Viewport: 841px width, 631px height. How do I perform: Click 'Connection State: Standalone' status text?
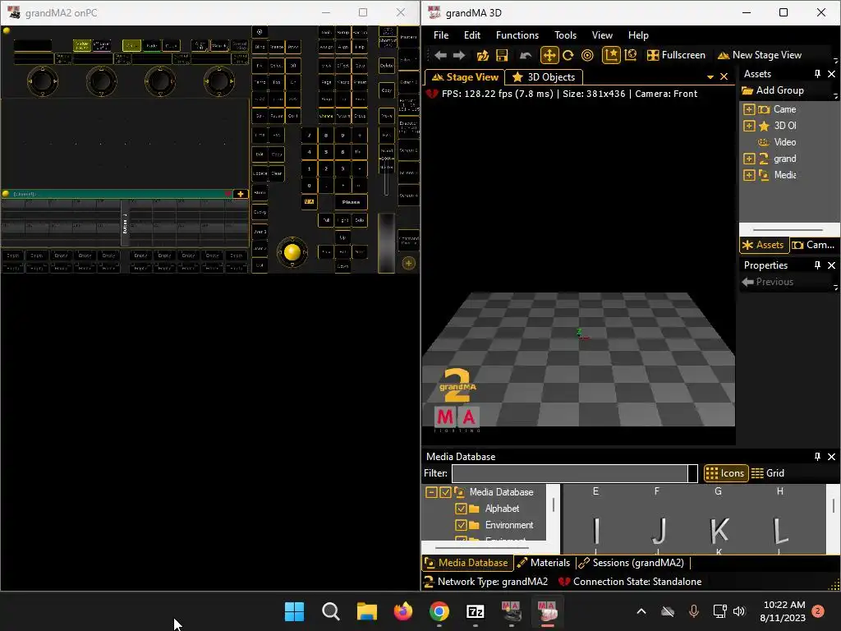(637, 582)
